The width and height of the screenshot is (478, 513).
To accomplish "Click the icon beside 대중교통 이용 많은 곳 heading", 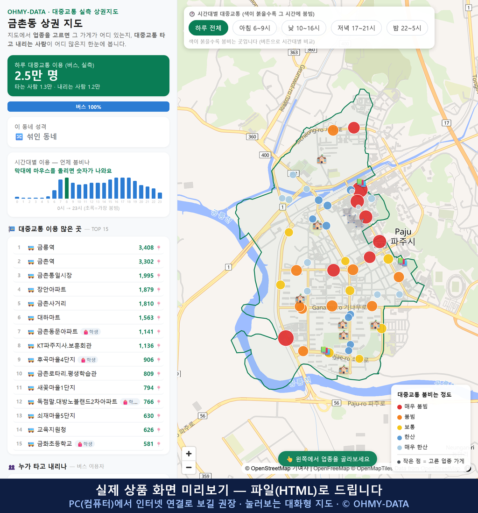I will 12,229.
